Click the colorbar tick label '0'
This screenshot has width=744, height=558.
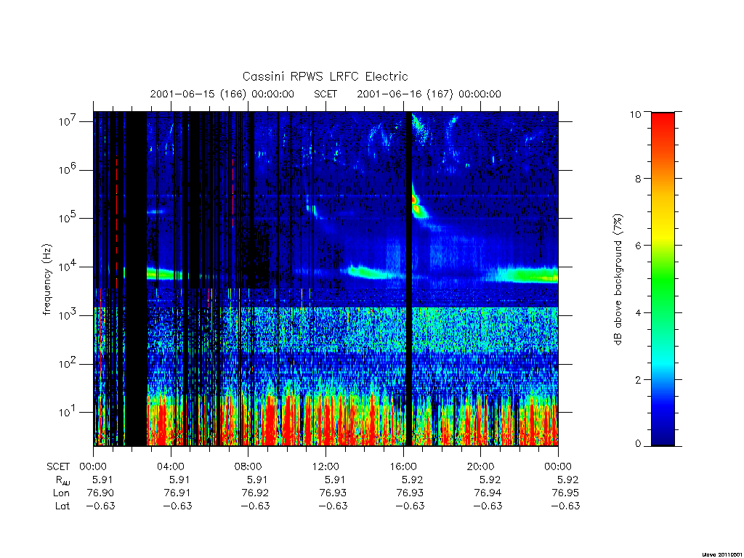coord(638,444)
